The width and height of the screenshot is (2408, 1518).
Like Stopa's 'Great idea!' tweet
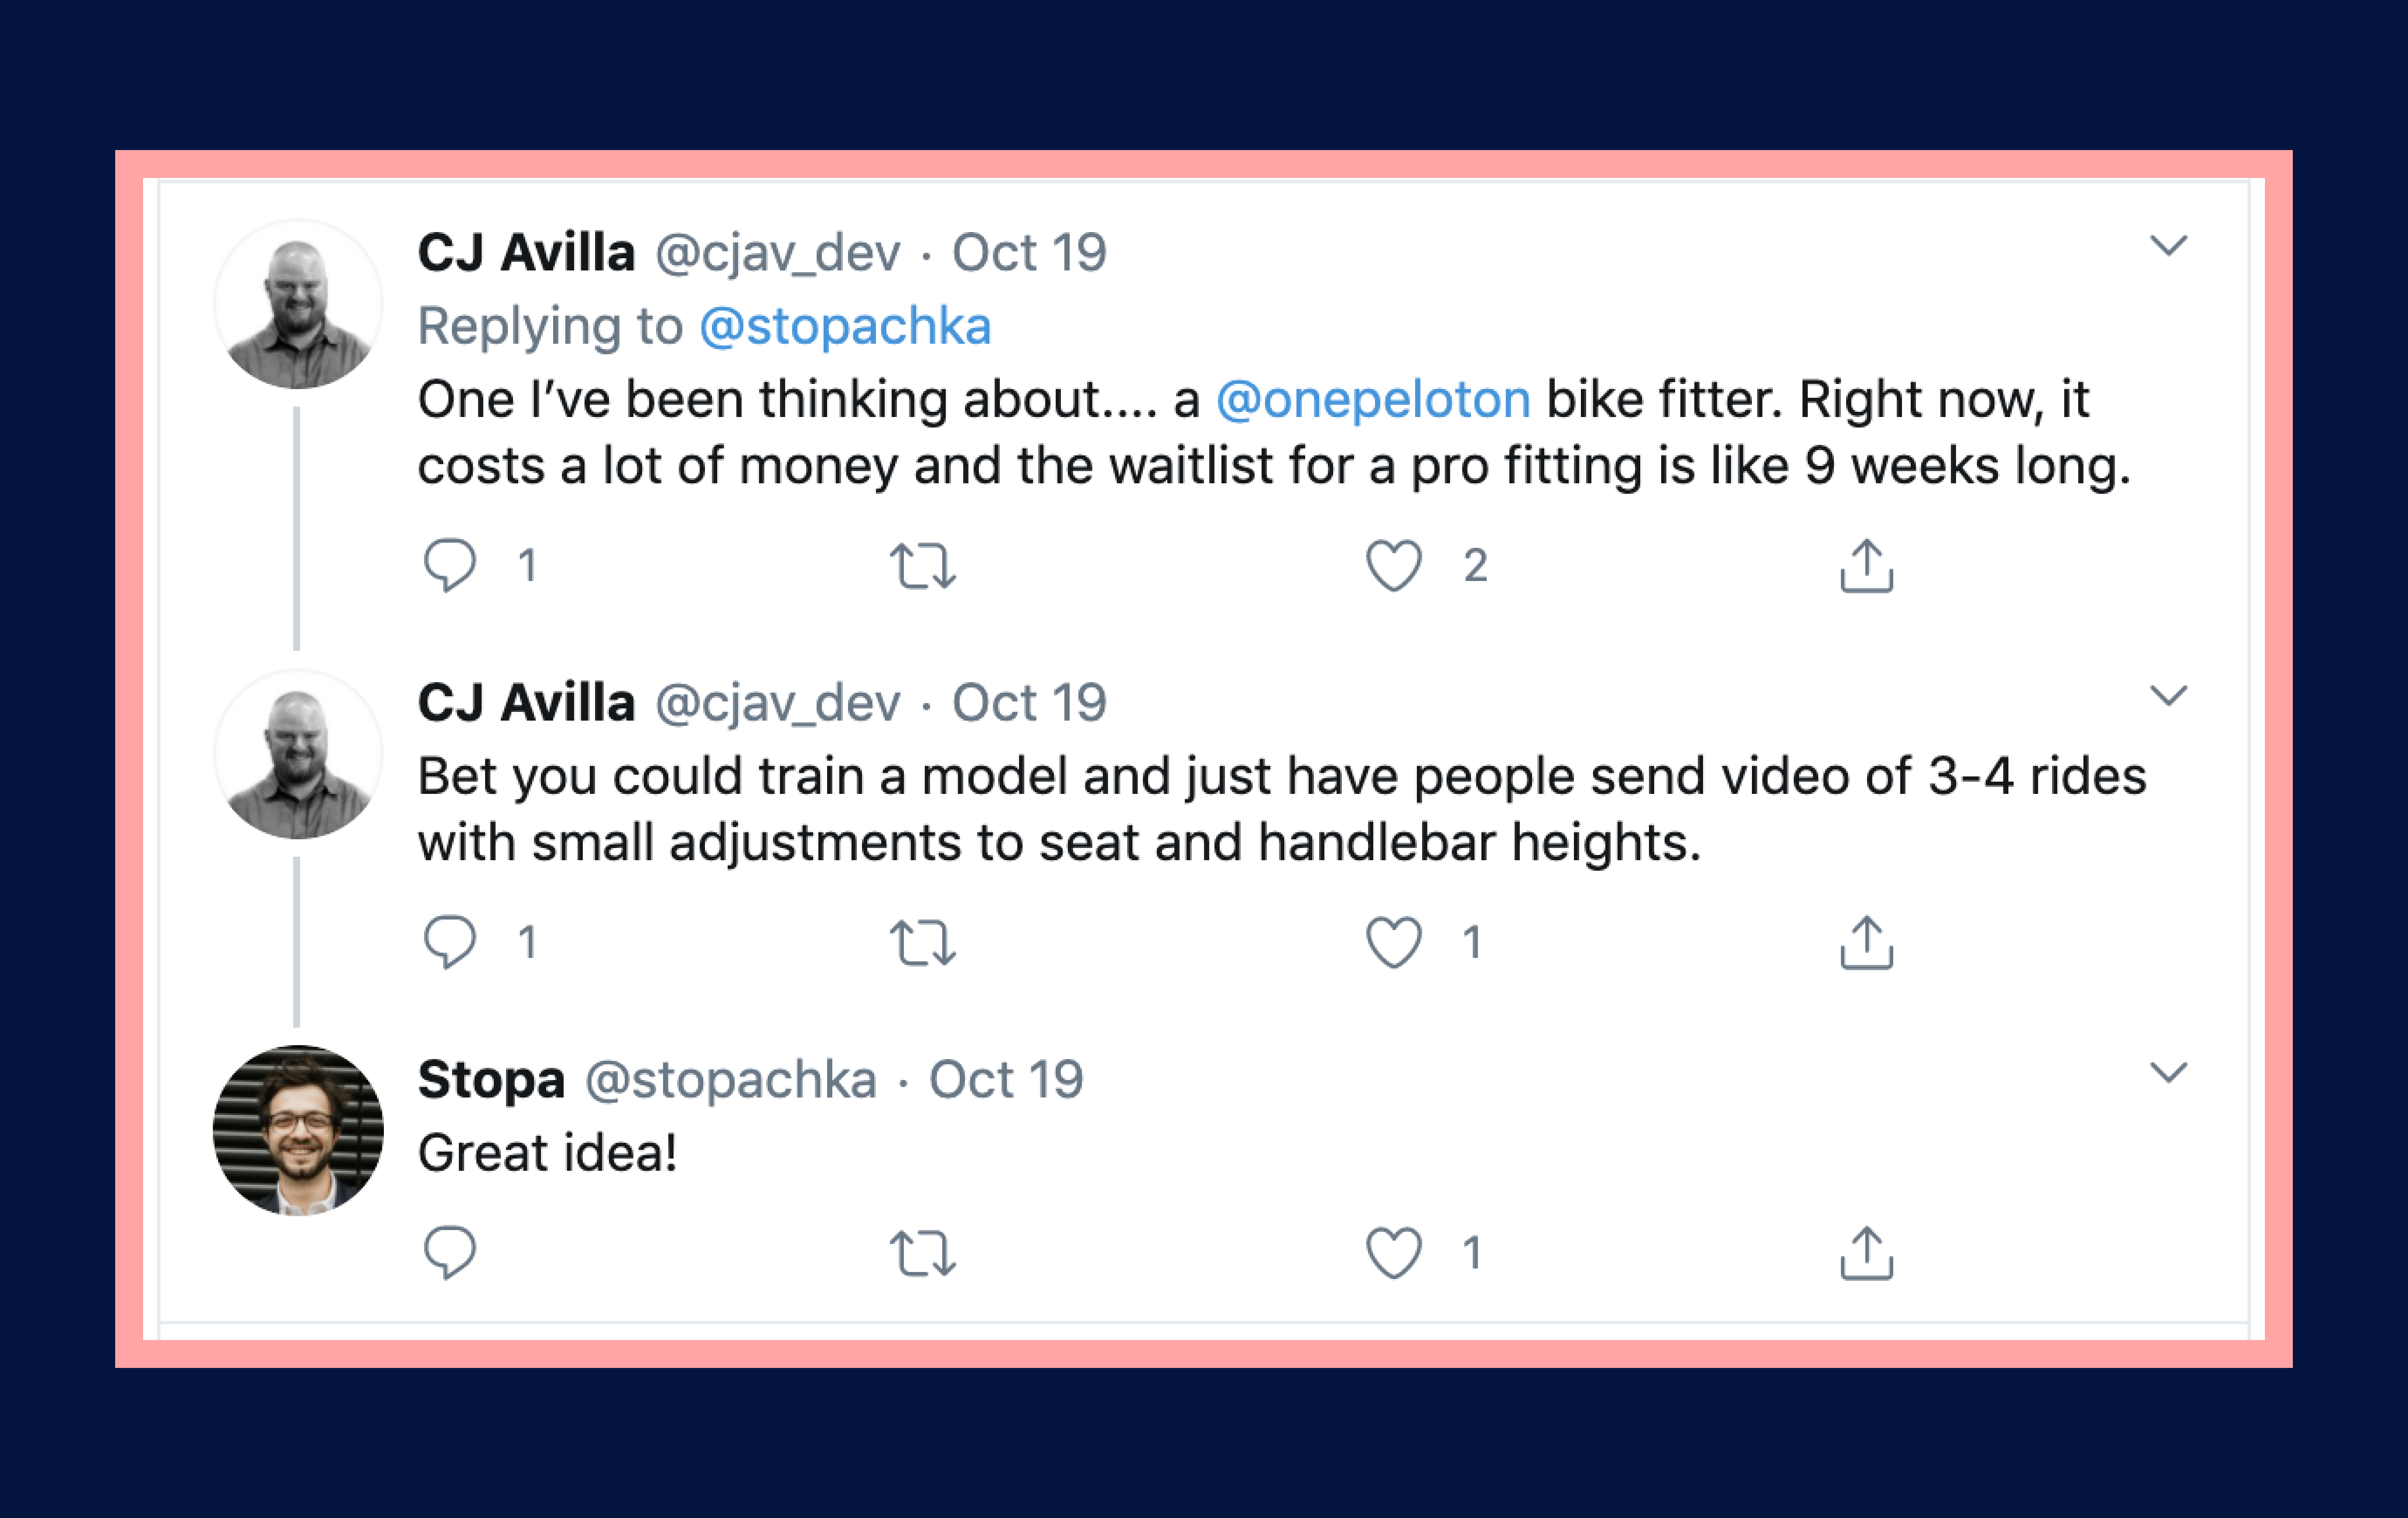tap(1393, 1252)
